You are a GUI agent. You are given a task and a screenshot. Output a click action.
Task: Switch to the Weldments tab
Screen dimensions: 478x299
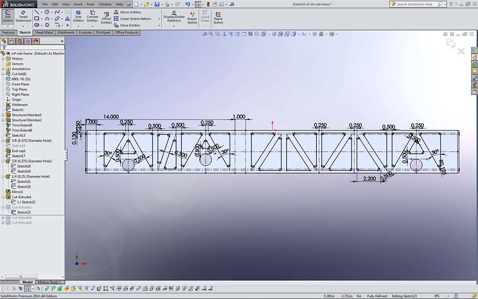coord(66,33)
